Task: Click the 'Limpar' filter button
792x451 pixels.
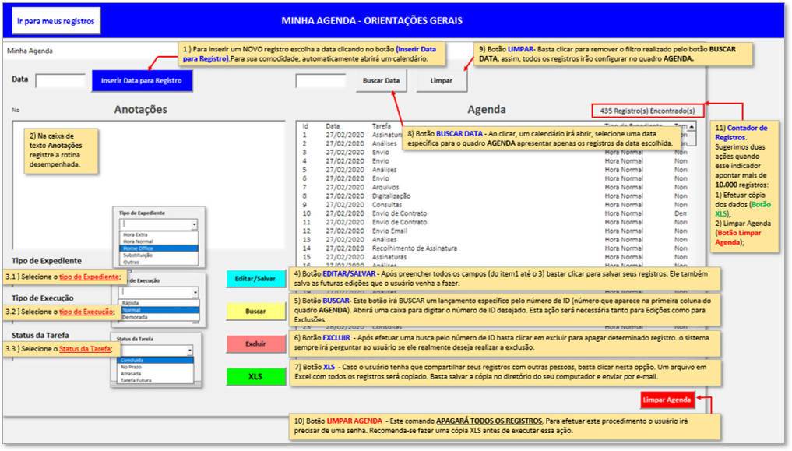Action: pyautogui.click(x=441, y=81)
